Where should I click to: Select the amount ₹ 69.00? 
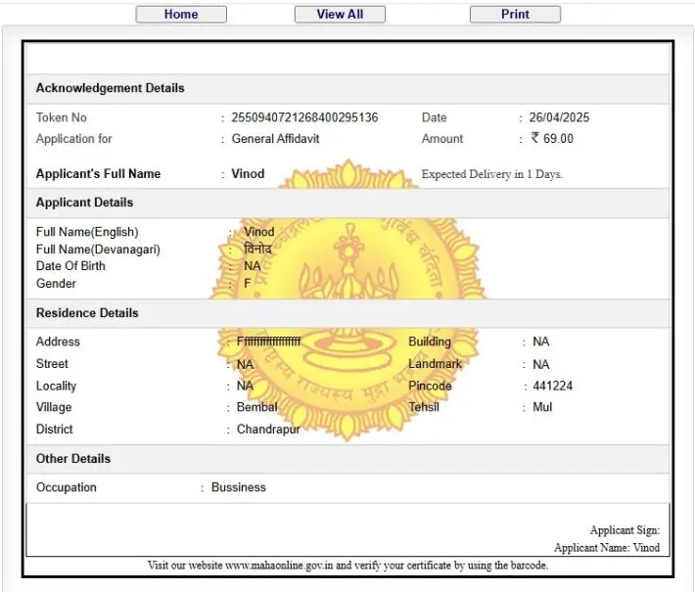click(x=552, y=138)
